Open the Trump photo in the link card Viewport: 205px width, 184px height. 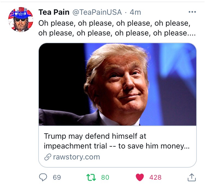click(x=118, y=84)
